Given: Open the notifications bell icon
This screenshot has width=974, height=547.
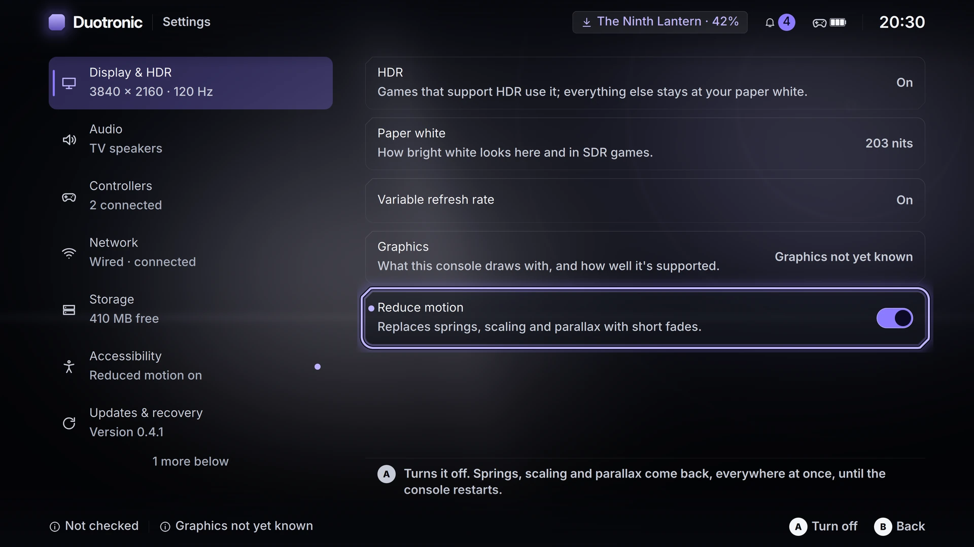Looking at the screenshot, I should click(x=770, y=22).
